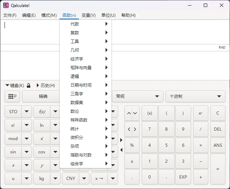Click the mod button

click(x=13, y=139)
